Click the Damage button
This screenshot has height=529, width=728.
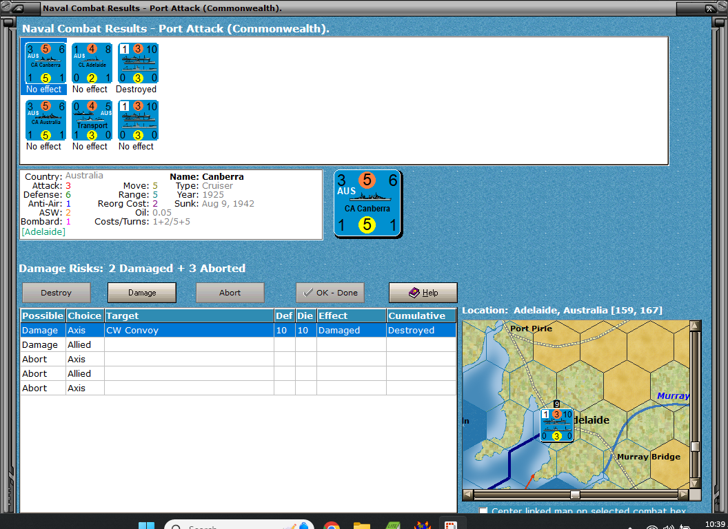click(142, 293)
